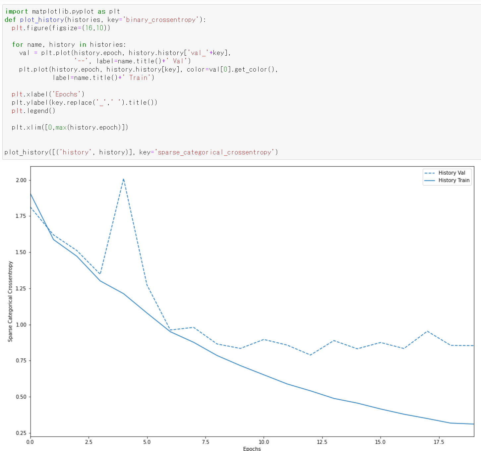481x451 pixels.
Task: Click the plt.xlabel('Epochs') code line
Action: pyautogui.click(x=48, y=94)
